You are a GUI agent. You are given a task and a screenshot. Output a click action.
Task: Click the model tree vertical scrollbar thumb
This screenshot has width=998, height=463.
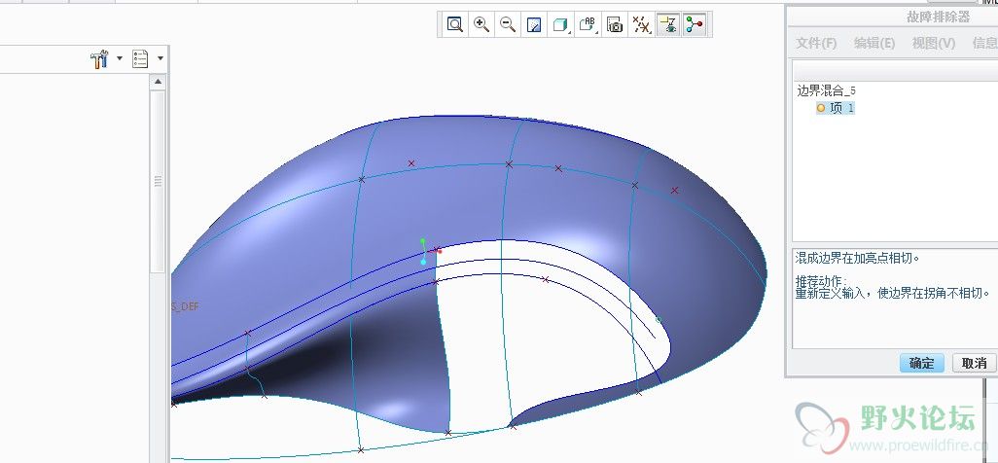click(158, 182)
